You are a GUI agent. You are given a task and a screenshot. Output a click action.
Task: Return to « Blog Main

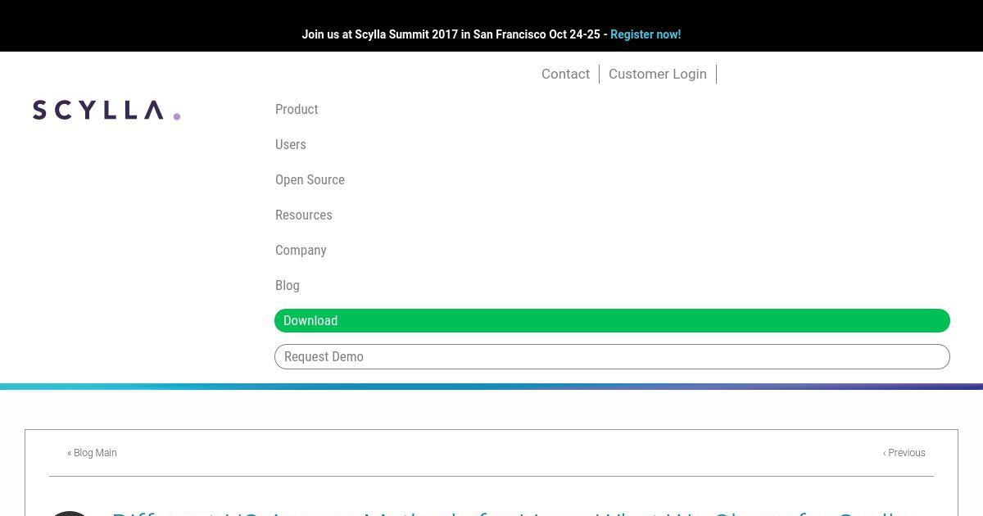92,453
